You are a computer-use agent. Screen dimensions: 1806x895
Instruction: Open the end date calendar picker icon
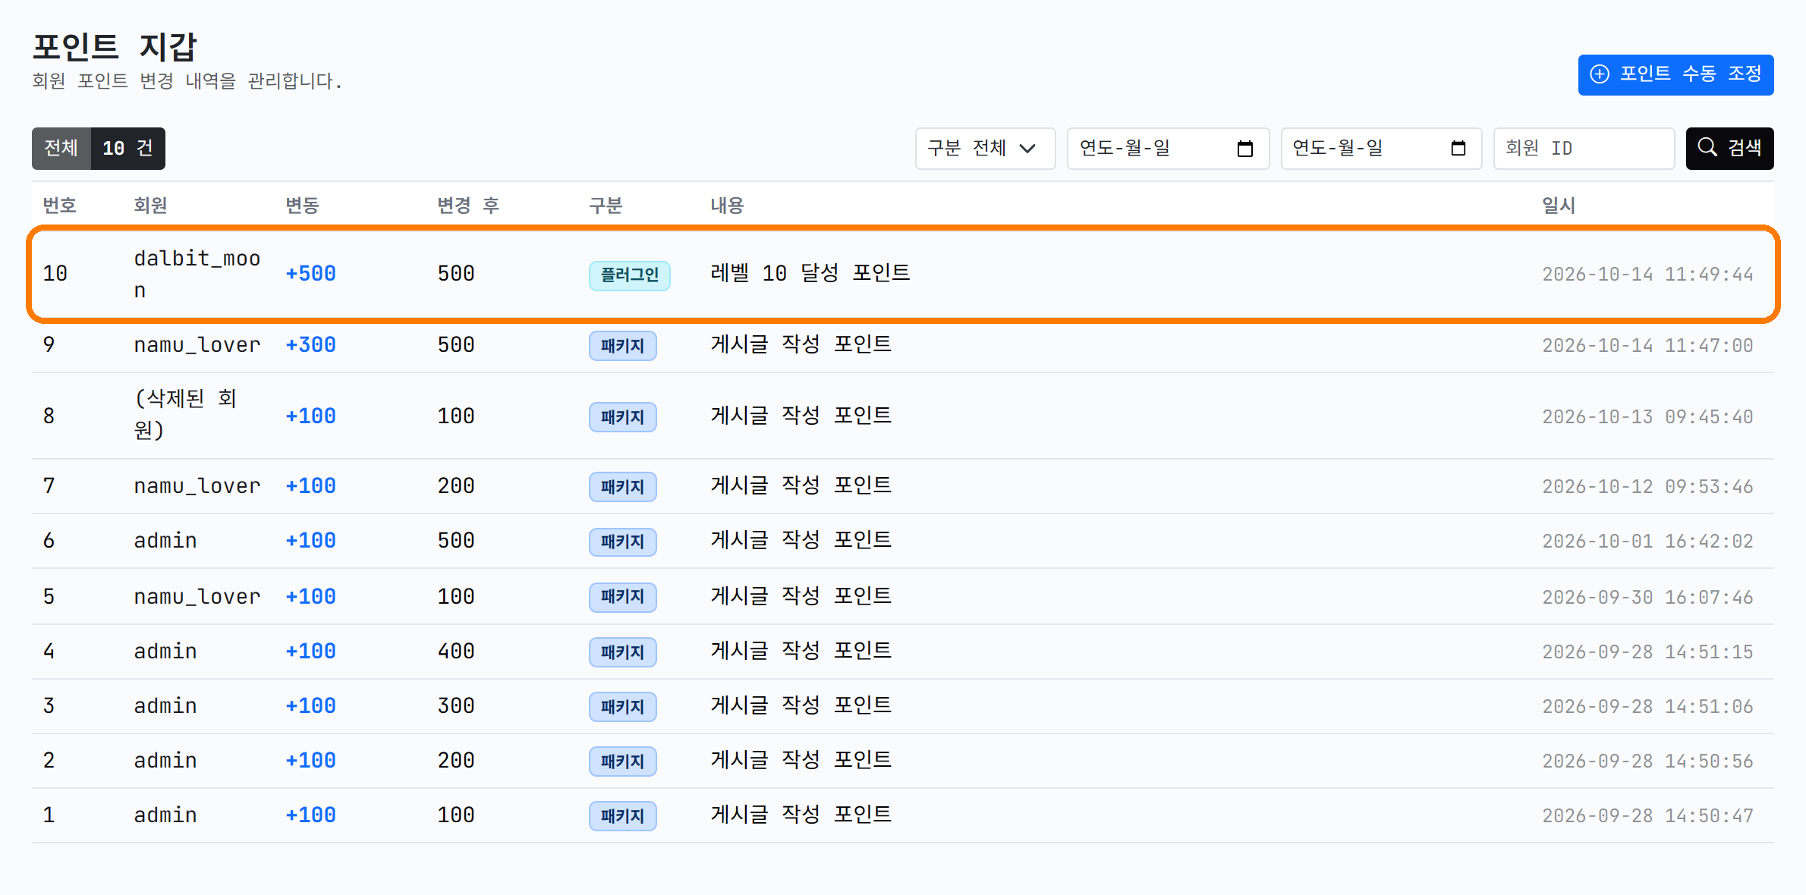coord(1458,148)
